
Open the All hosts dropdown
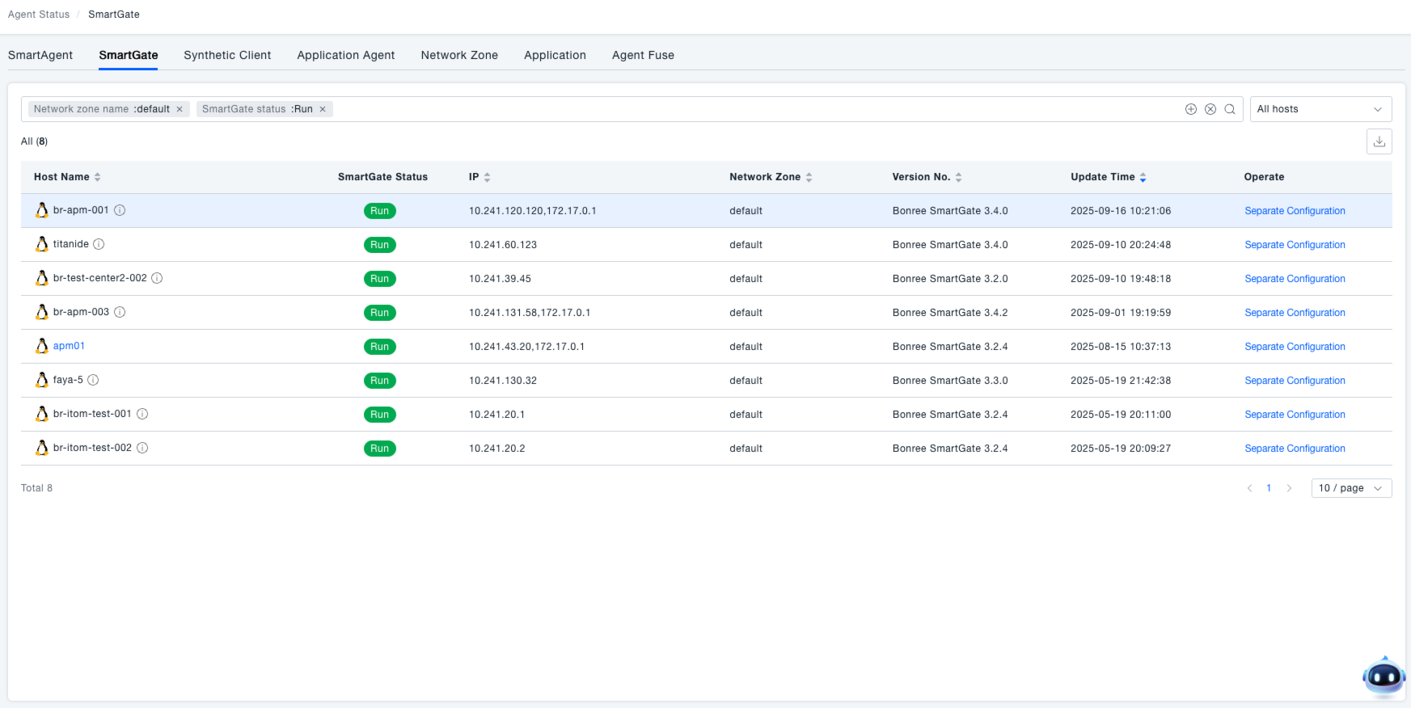[x=1320, y=109]
